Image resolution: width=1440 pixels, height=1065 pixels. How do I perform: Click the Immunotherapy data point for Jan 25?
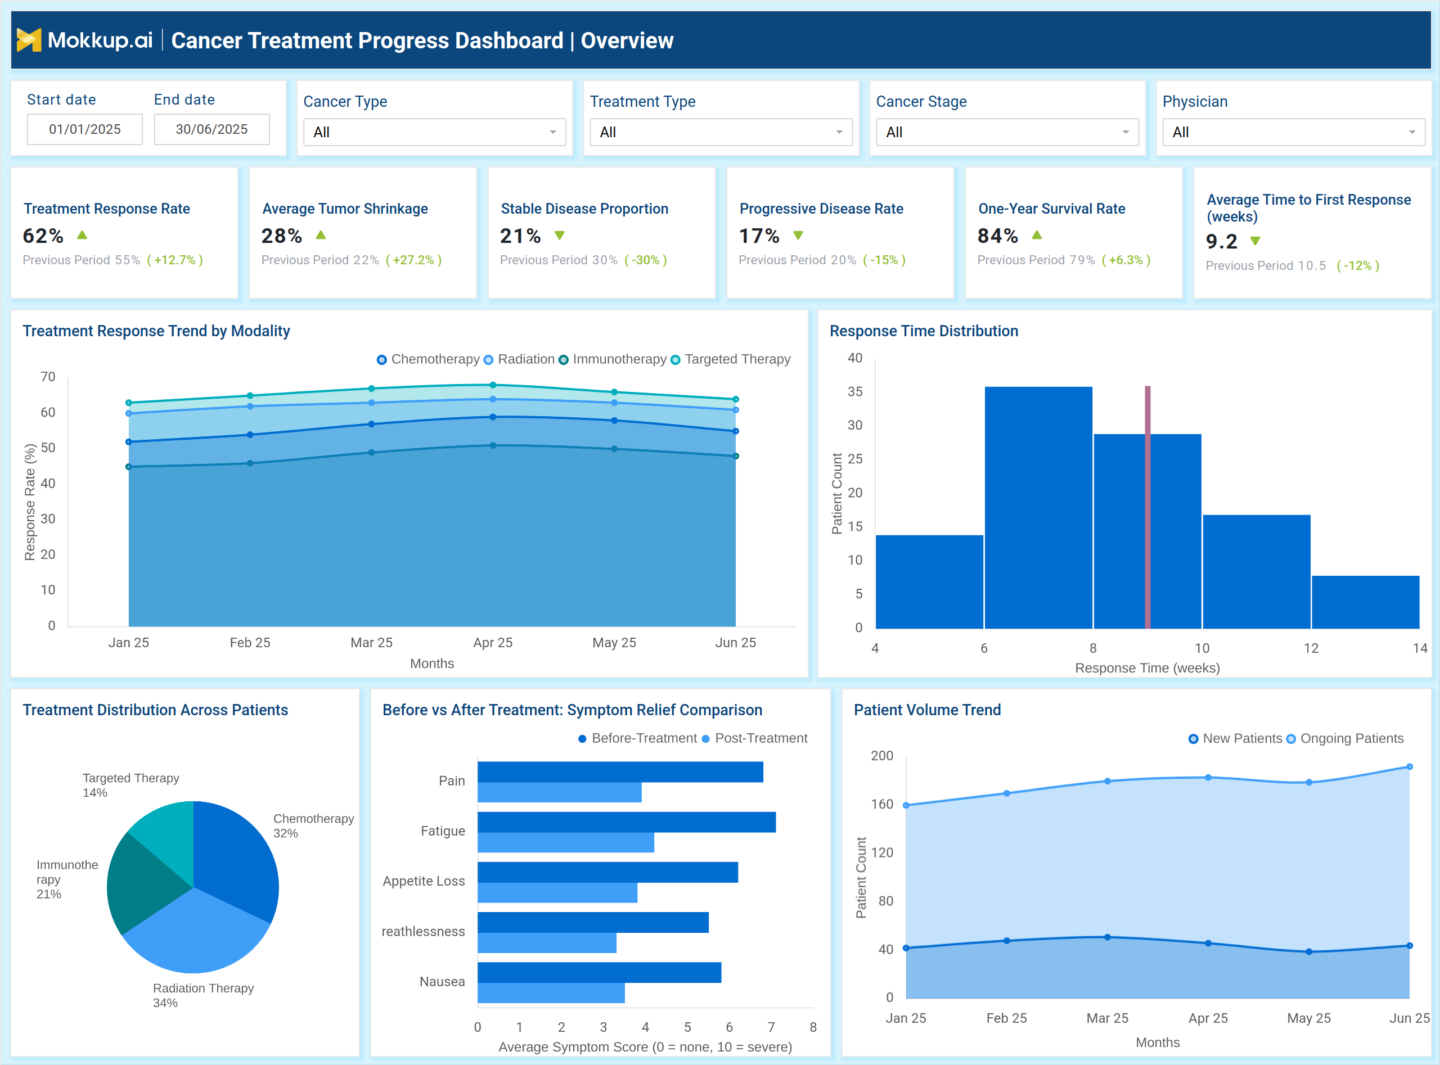(128, 467)
